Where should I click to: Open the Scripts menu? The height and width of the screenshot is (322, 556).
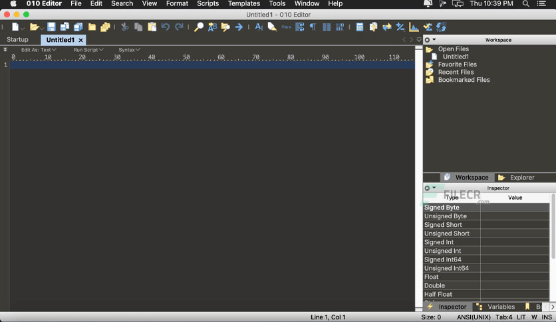(208, 4)
